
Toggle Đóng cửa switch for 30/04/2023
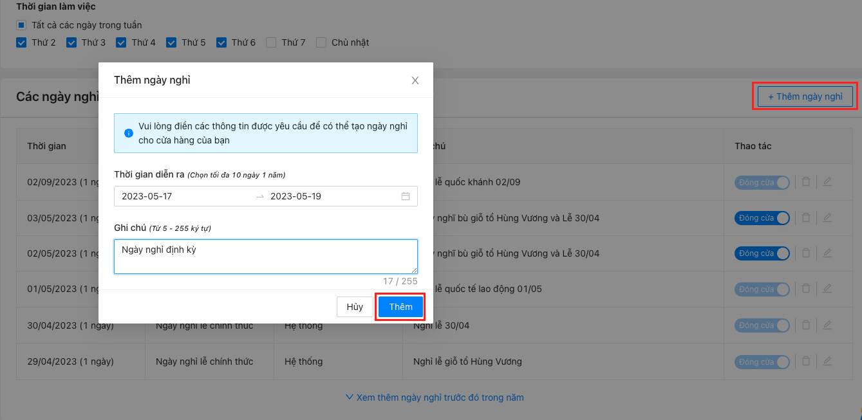coord(762,325)
